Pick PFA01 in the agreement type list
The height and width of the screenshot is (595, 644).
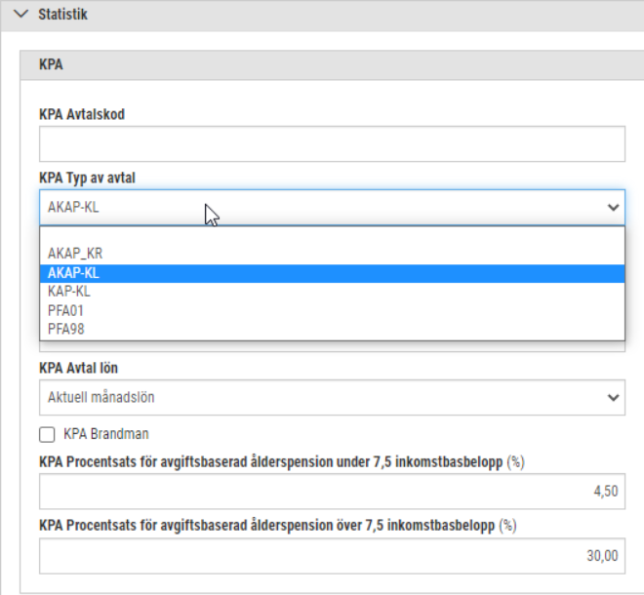click(x=332, y=311)
